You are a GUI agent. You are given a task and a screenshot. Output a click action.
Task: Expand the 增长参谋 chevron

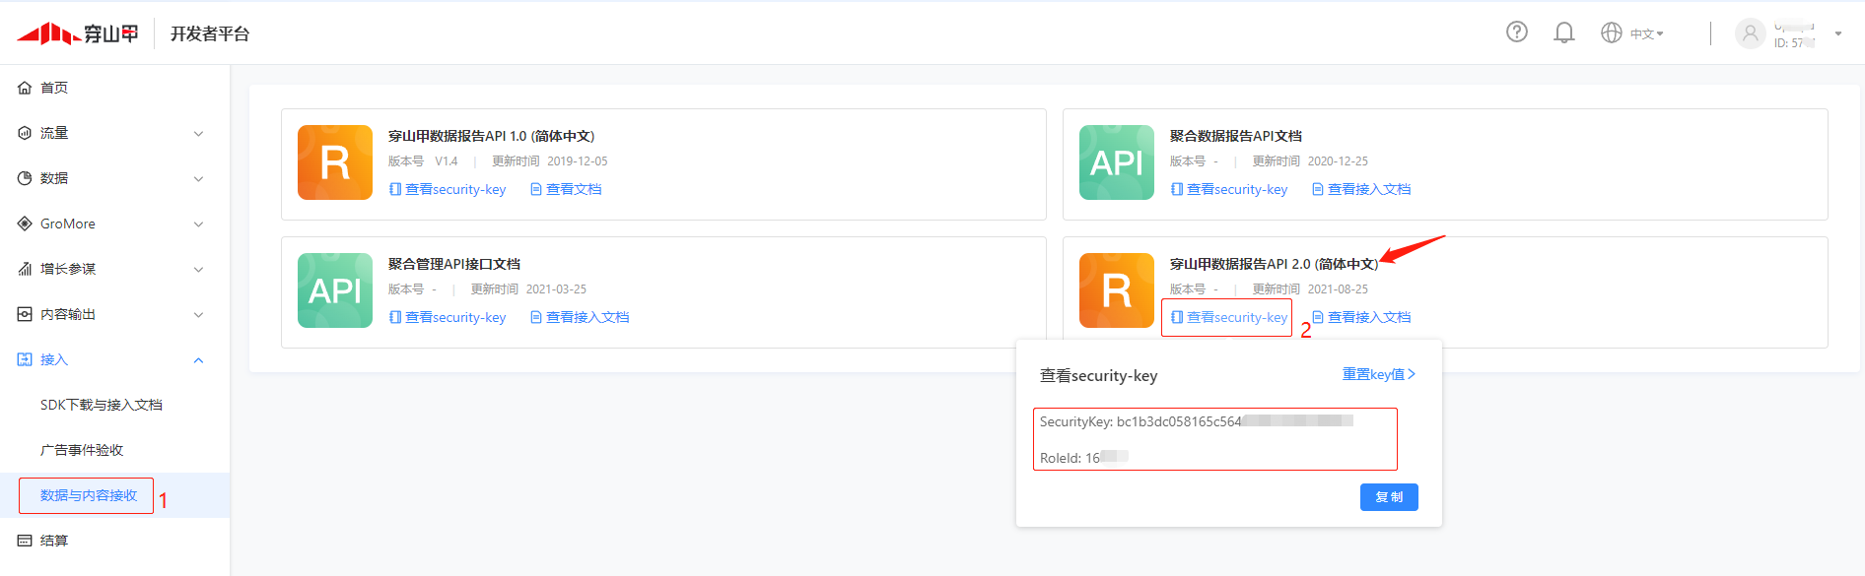(198, 269)
